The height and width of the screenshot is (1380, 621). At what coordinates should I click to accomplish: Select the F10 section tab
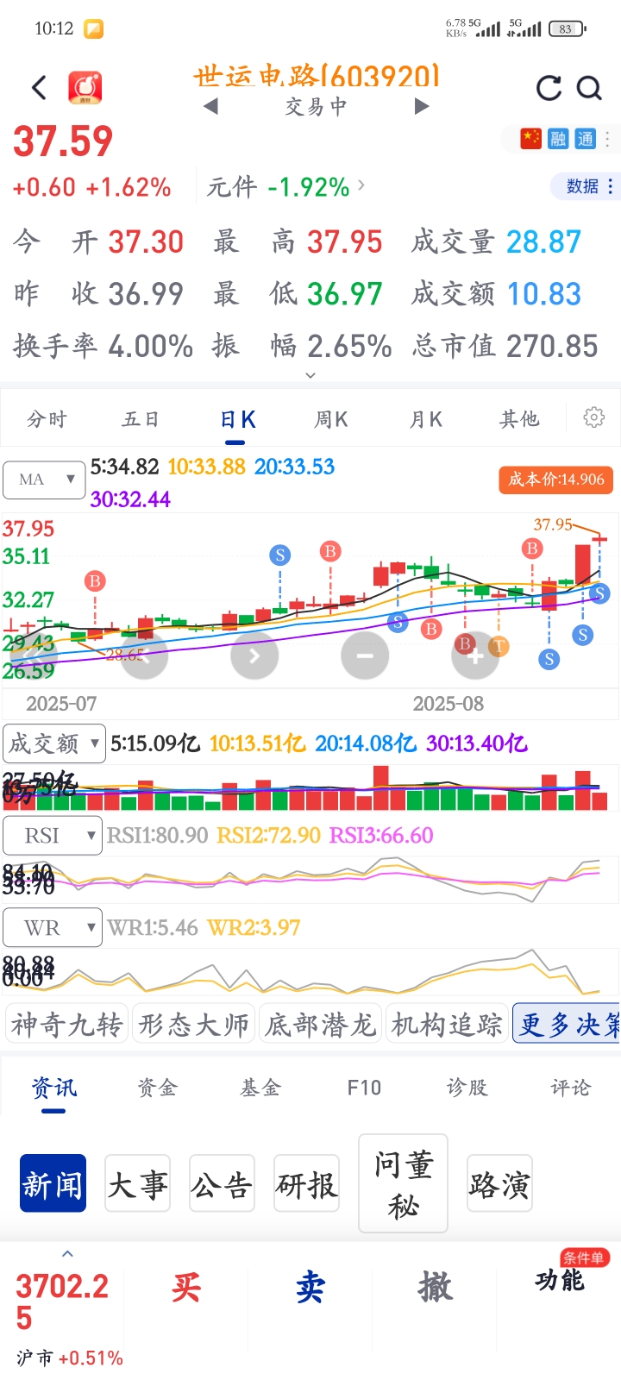(x=363, y=1088)
